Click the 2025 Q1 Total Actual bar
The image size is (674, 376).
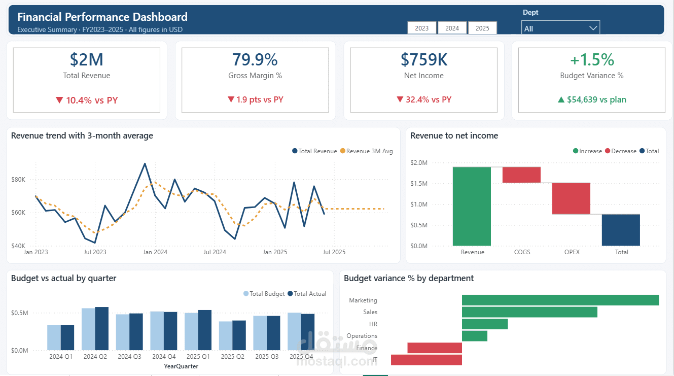pyautogui.click(x=205, y=330)
